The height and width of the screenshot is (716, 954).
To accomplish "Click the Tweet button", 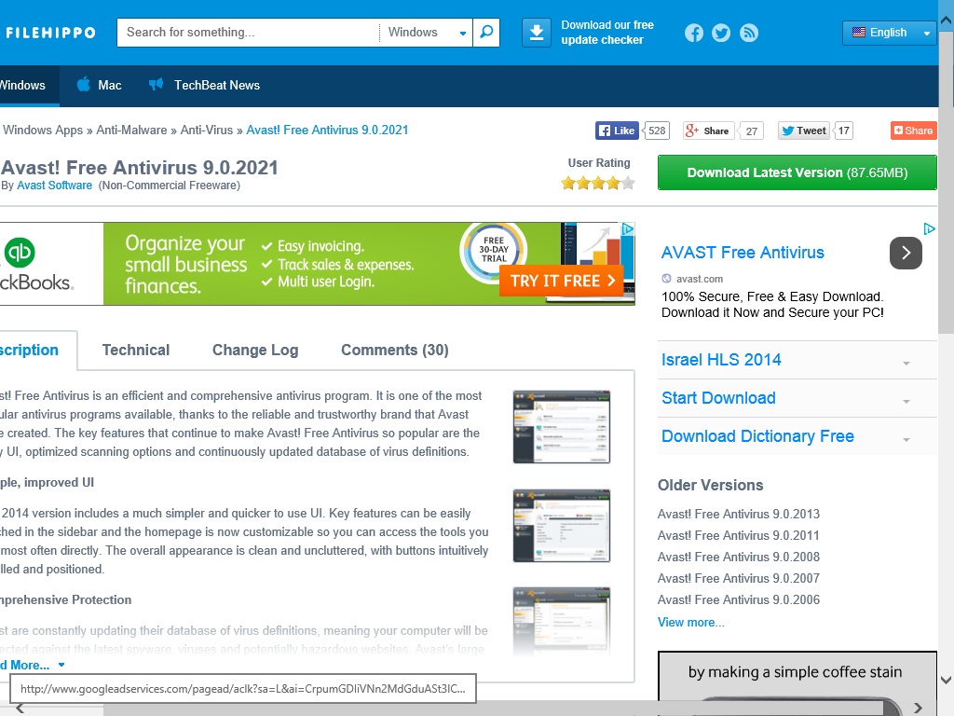I will (804, 131).
